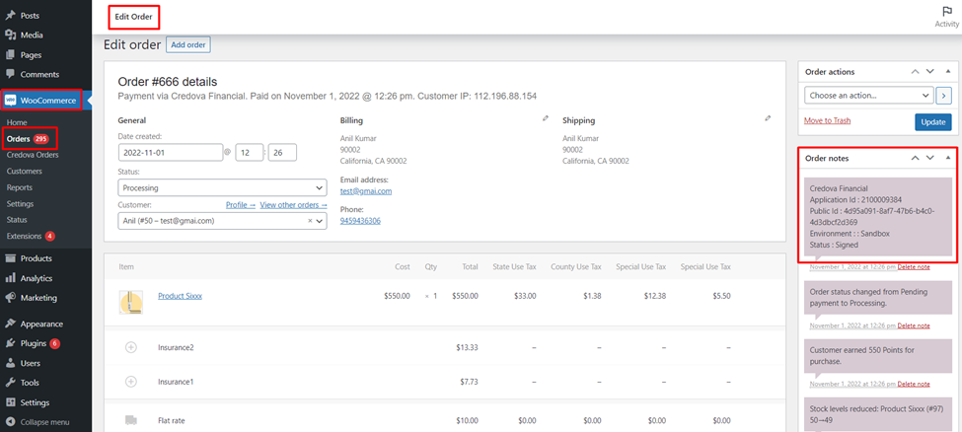Open Choose an action dropdown
Image resolution: width=962 pixels, height=432 pixels.
[868, 95]
